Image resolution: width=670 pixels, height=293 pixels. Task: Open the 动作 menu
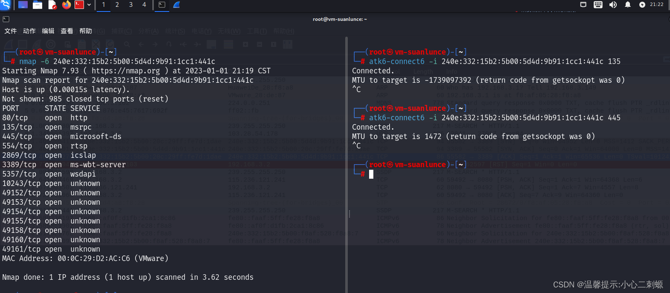pyautogui.click(x=29, y=31)
